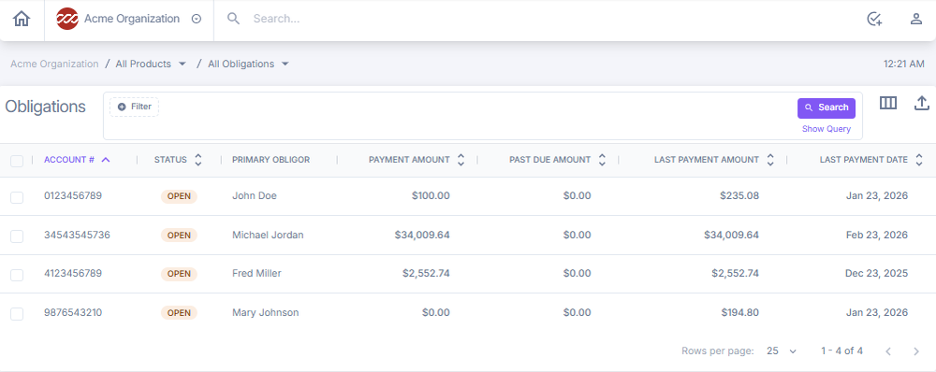Click the $194.80 last payment amount
The height and width of the screenshot is (372, 936).
(740, 312)
